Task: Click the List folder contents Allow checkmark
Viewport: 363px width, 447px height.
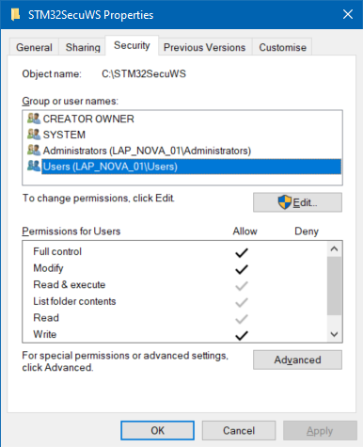Action: pyautogui.click(x=242, y=302)
